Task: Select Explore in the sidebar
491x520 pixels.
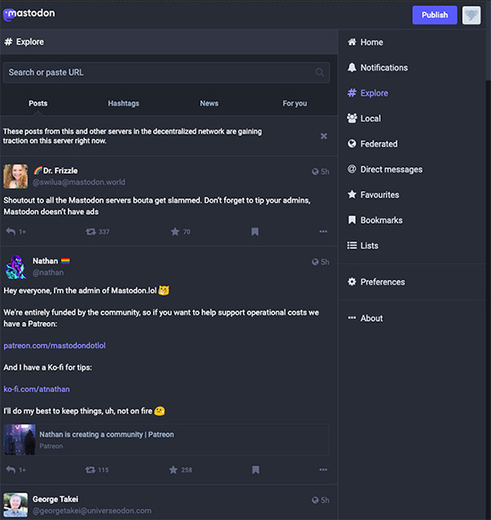Action: (367, 93)
